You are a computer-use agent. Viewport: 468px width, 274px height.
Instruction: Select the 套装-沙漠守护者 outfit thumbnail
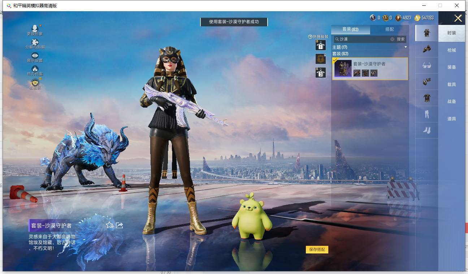[343, 69]
